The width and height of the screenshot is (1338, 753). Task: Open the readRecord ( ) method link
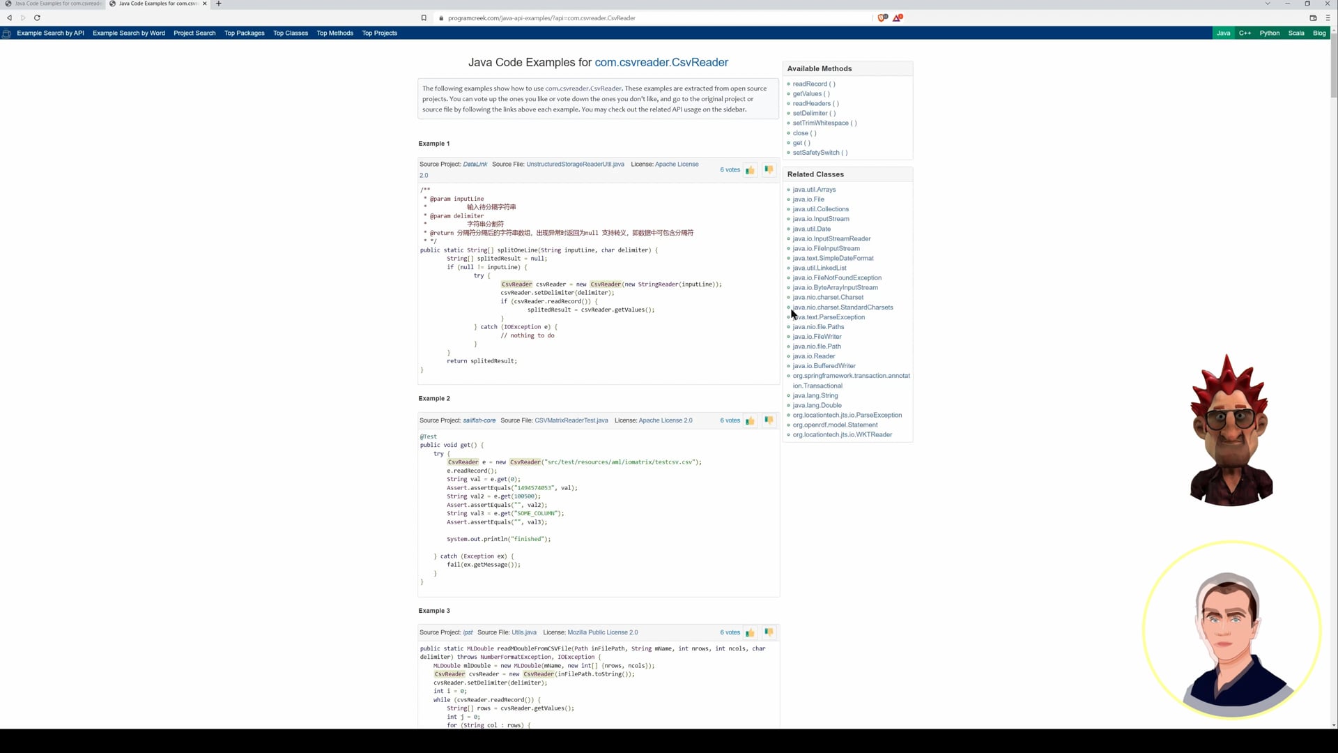814,84
